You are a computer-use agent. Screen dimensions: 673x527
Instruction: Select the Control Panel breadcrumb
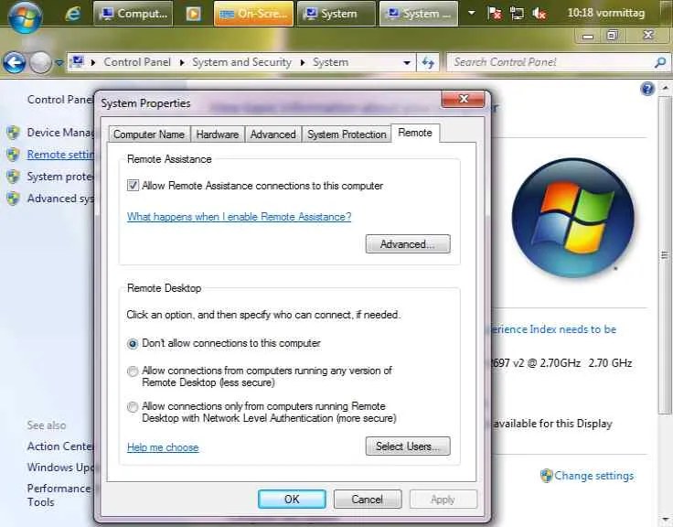[x=137, y=62]
